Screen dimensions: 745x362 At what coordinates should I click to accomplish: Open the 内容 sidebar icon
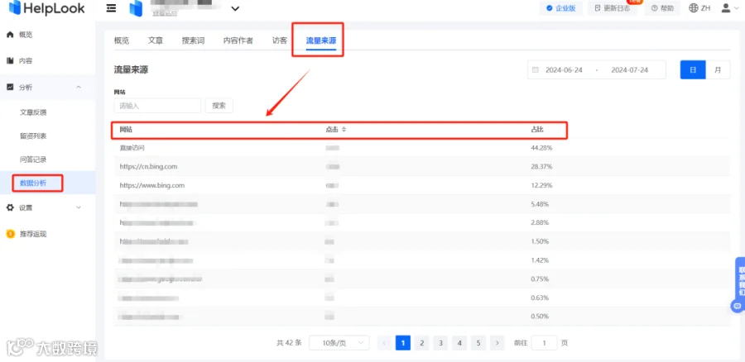pos(9,60)
